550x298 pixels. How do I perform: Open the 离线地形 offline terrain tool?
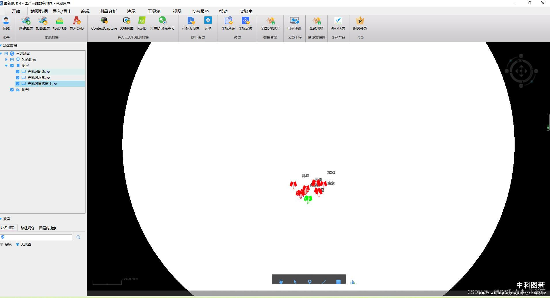coord(316,21)
